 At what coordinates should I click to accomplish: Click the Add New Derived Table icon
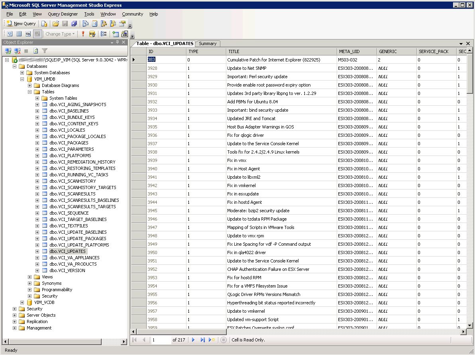click(124, 34)
